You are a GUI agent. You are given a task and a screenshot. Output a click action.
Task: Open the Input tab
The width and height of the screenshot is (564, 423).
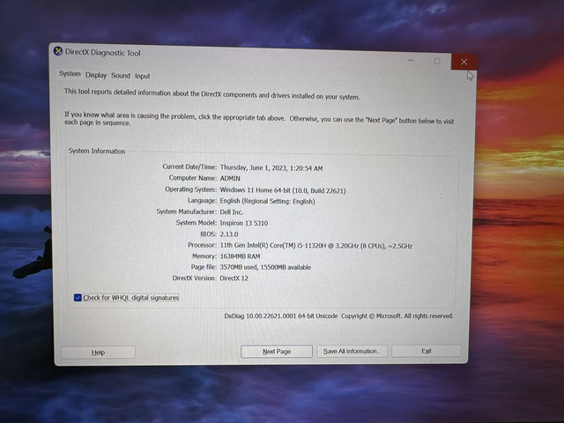pos(143,77)
